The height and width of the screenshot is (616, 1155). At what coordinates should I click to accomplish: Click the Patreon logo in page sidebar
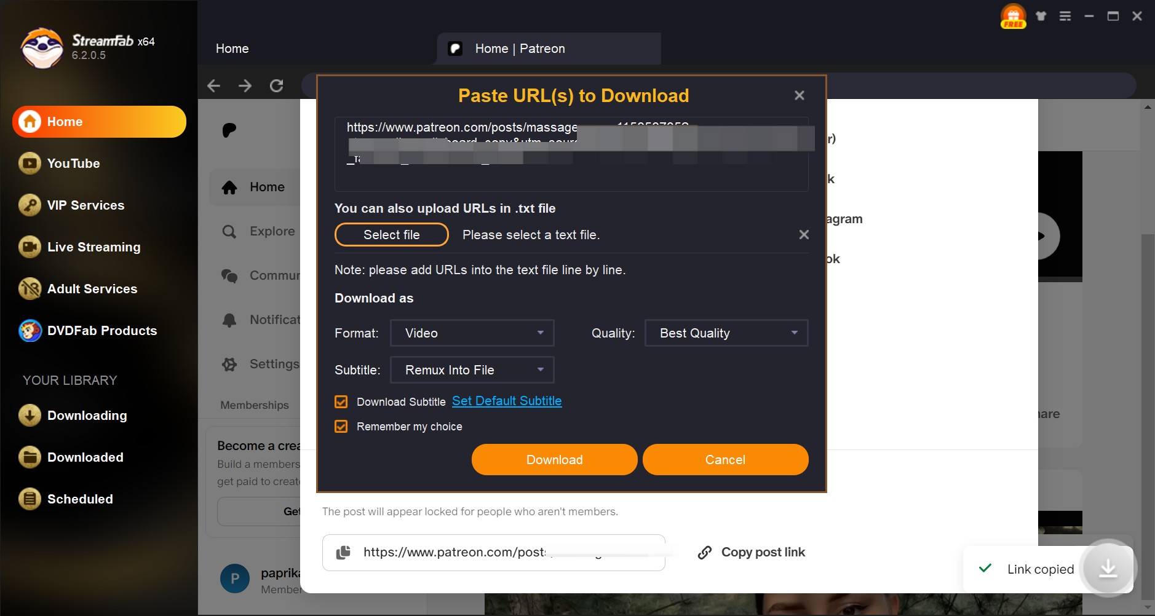point(229,130)
